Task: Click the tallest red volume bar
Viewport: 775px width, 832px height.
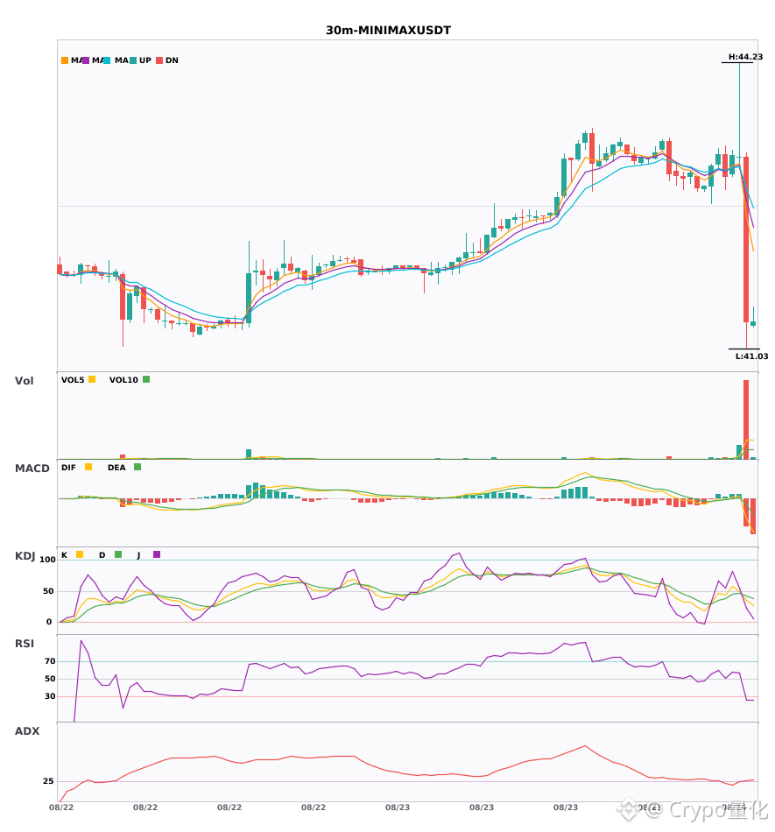Action: 746,420
